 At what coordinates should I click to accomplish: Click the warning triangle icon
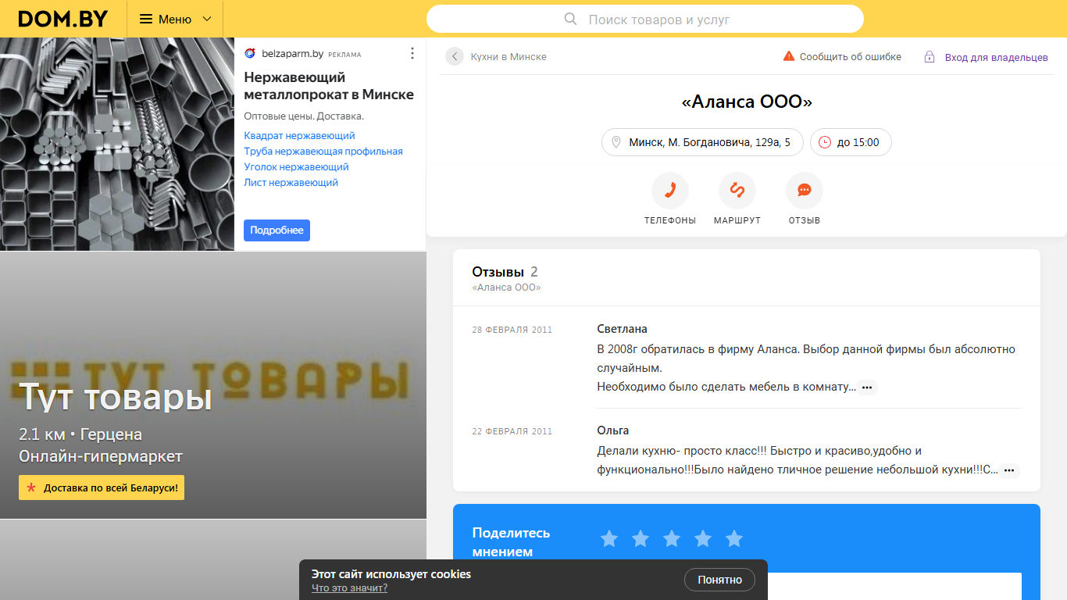(x=789, y=56)
